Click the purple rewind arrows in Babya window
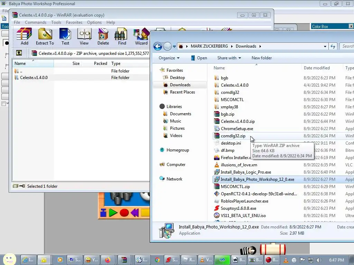Image resolution: width=354 pixels, height=265 pixels. click(x=134, y=213)
